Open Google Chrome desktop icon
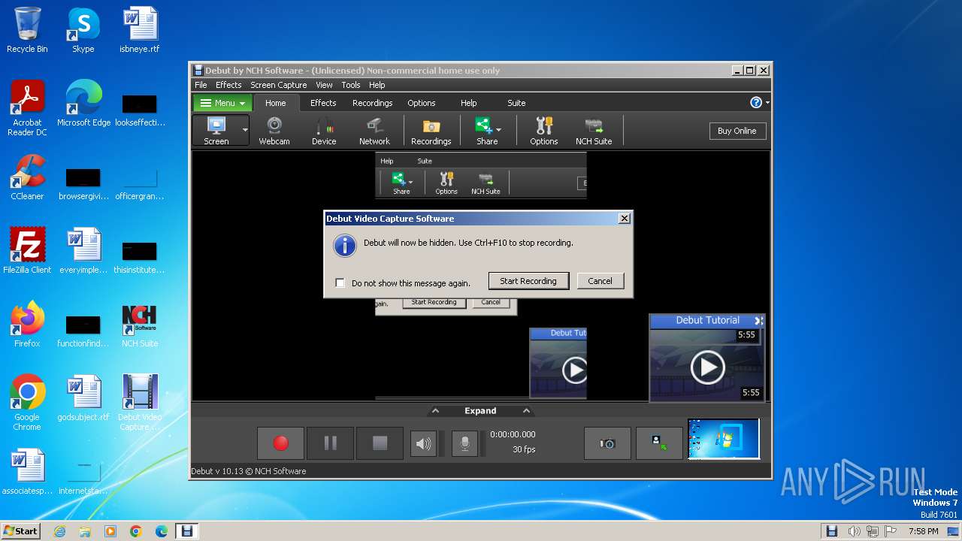Image resolution: width=962 pixels, height=541 pixels. 27,403
